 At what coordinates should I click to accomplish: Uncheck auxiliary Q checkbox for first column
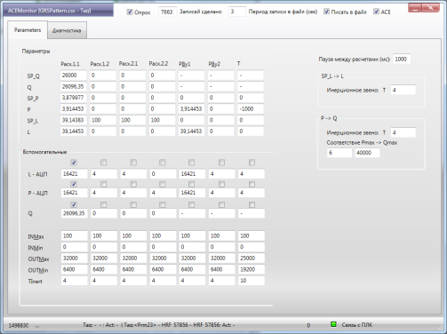point(74,204)
